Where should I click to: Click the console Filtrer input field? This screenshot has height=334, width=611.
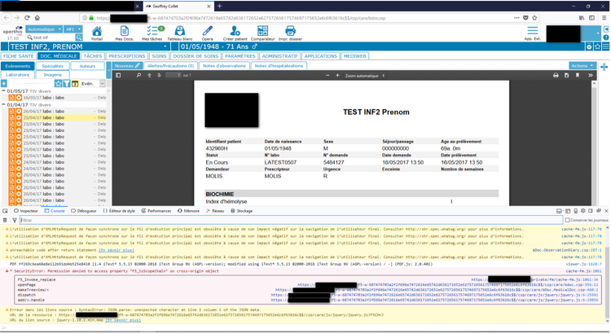click(x=291, y=220)
